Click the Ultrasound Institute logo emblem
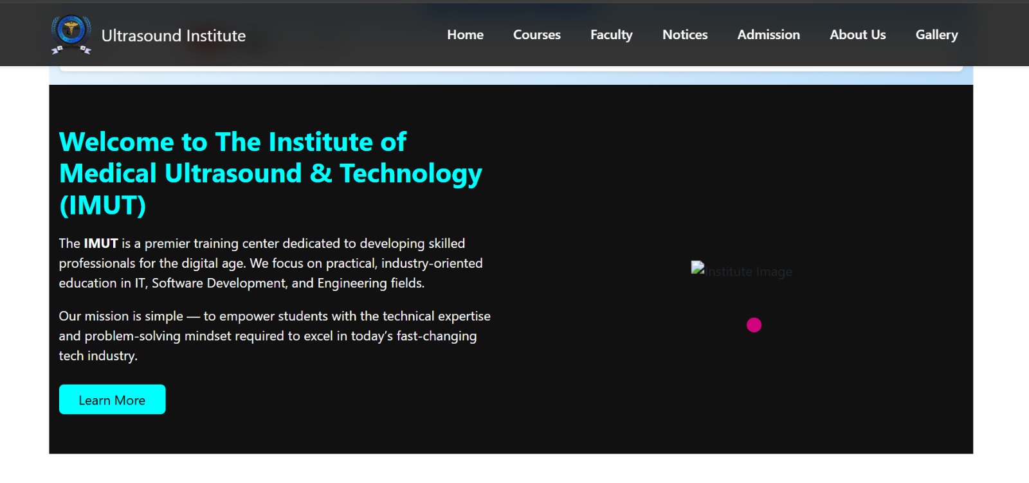The image size is (1029, 483). tap(71, 34)
